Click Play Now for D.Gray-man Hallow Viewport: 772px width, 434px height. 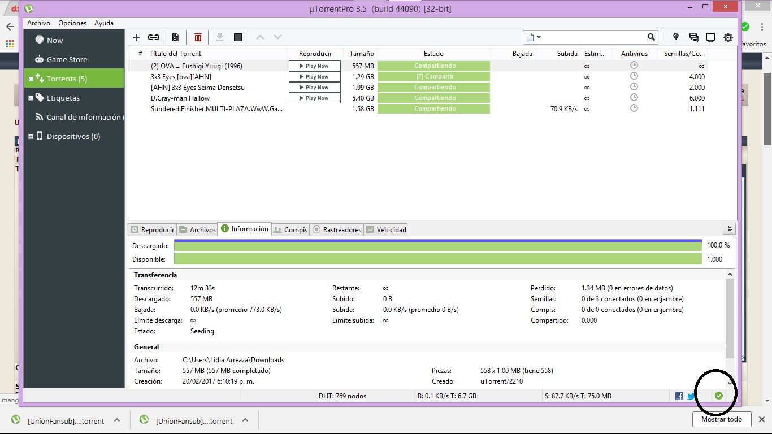click(315, 98)
